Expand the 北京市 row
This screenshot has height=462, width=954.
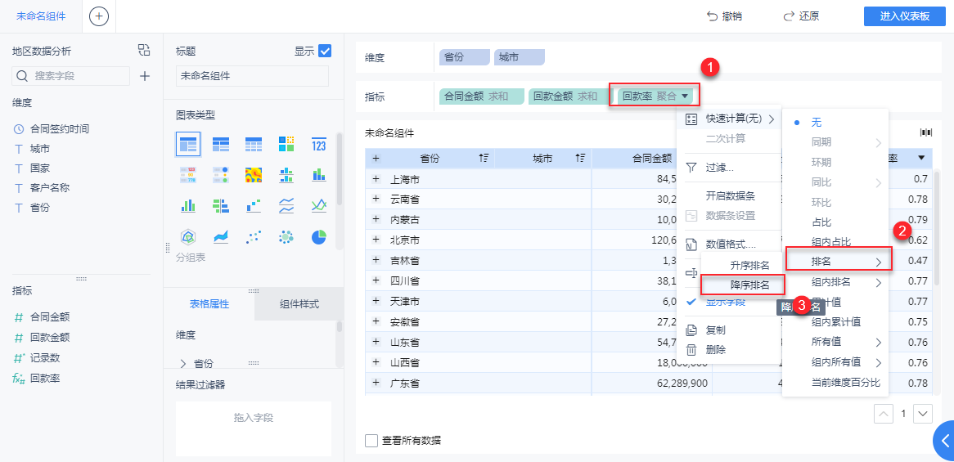point(376,240)
